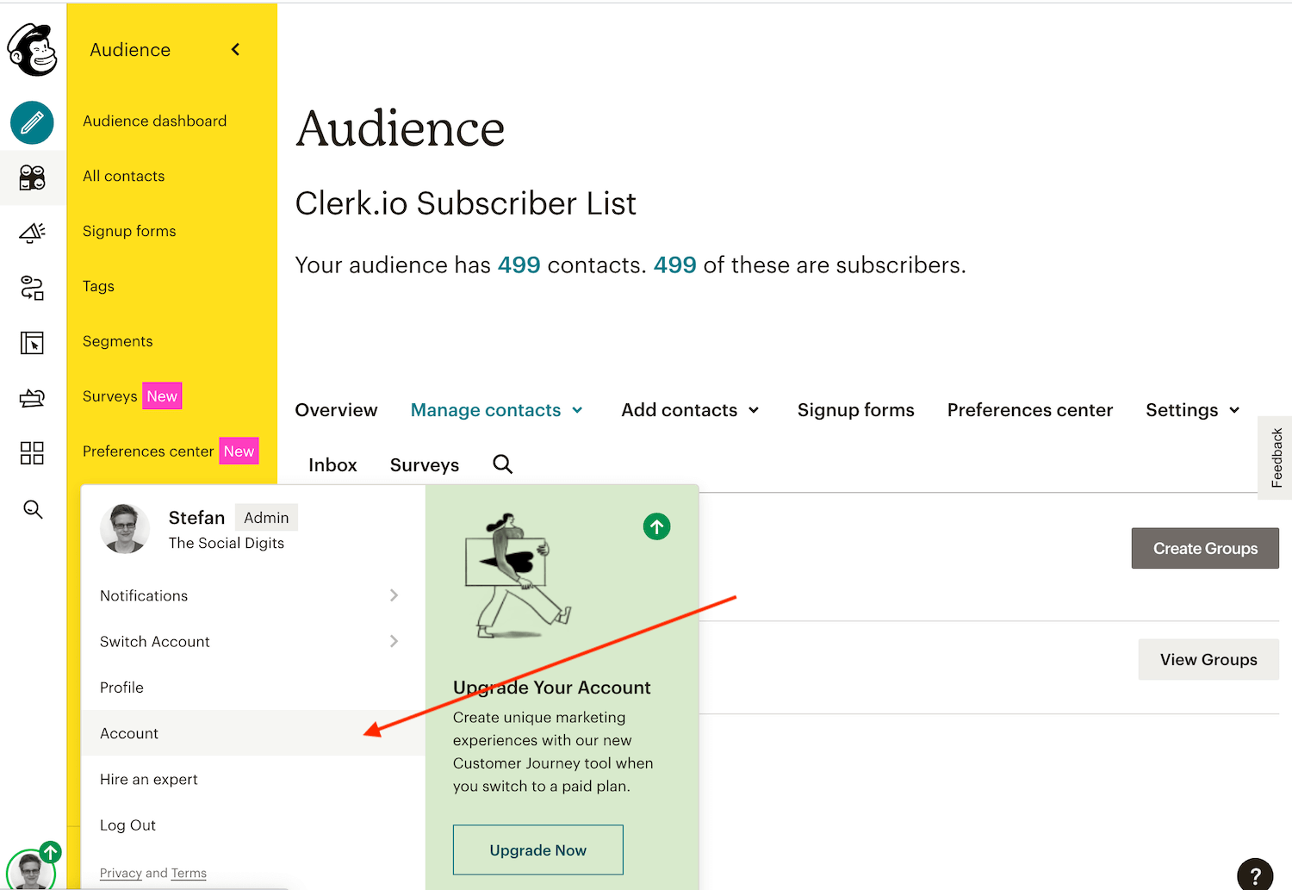Click the Create Groups button
This screenshot has width=1292, height=890.
1204,549
